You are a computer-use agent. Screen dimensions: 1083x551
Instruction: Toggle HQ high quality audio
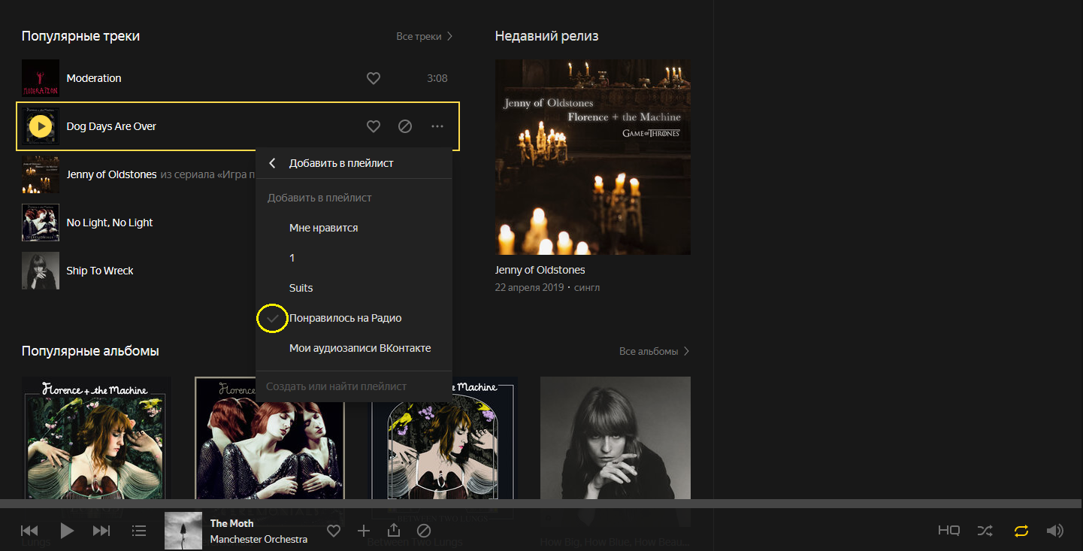pos(949,531)
